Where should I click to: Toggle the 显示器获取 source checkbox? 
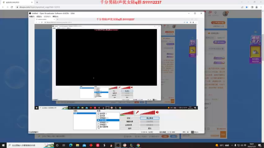[x=98, y=127]
